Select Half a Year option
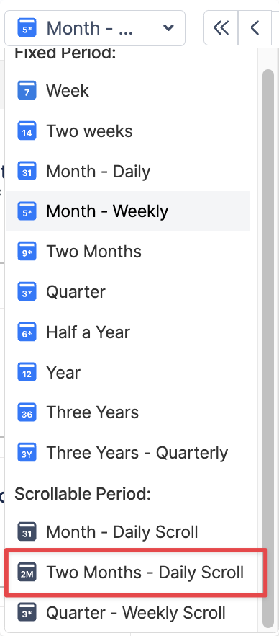Screen dimensions: 279x636 128,332
